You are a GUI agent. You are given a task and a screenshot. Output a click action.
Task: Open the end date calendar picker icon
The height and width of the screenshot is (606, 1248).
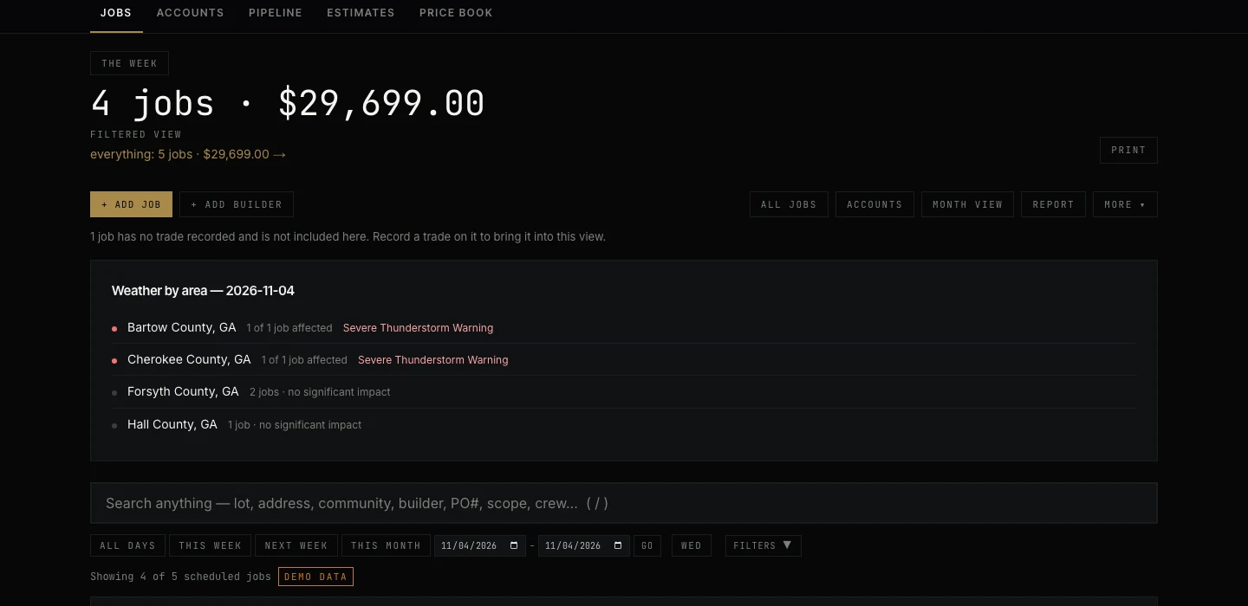[618, 545]
